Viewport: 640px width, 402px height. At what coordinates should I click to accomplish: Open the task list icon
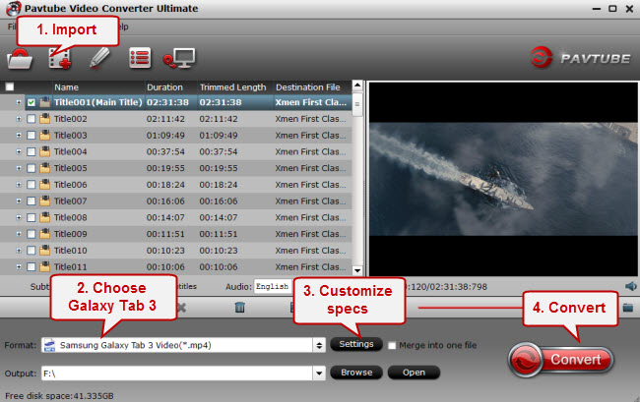point(140,58)
